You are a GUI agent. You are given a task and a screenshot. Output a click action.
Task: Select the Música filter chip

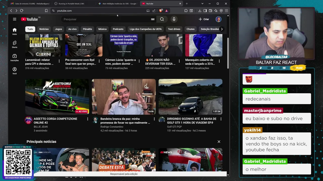coord(102,29)
